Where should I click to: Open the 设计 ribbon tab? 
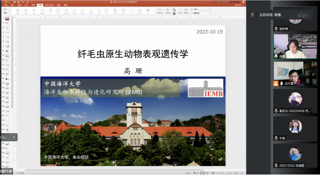26,5
